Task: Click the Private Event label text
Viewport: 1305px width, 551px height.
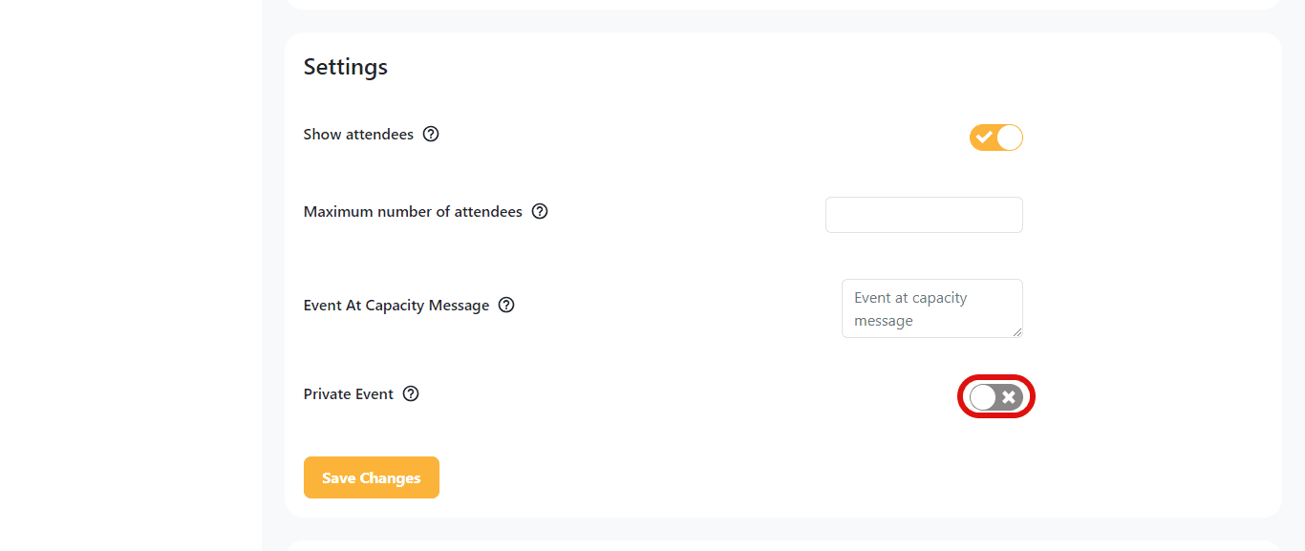Action: point(349,393)
